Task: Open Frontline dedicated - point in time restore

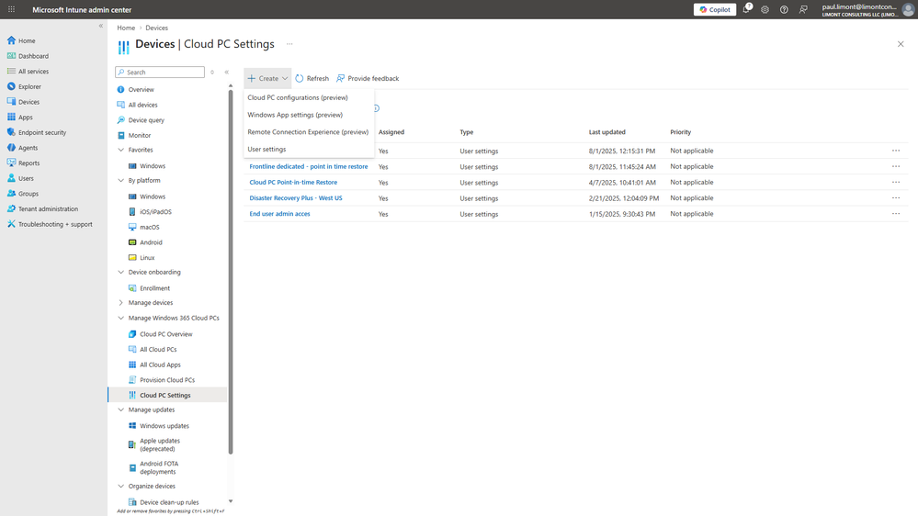Action: (309, 166)
